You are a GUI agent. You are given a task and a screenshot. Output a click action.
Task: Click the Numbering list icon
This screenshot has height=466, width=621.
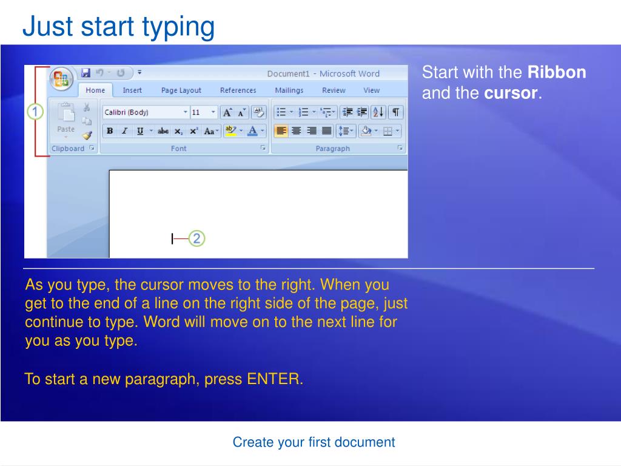click(303, 112)
